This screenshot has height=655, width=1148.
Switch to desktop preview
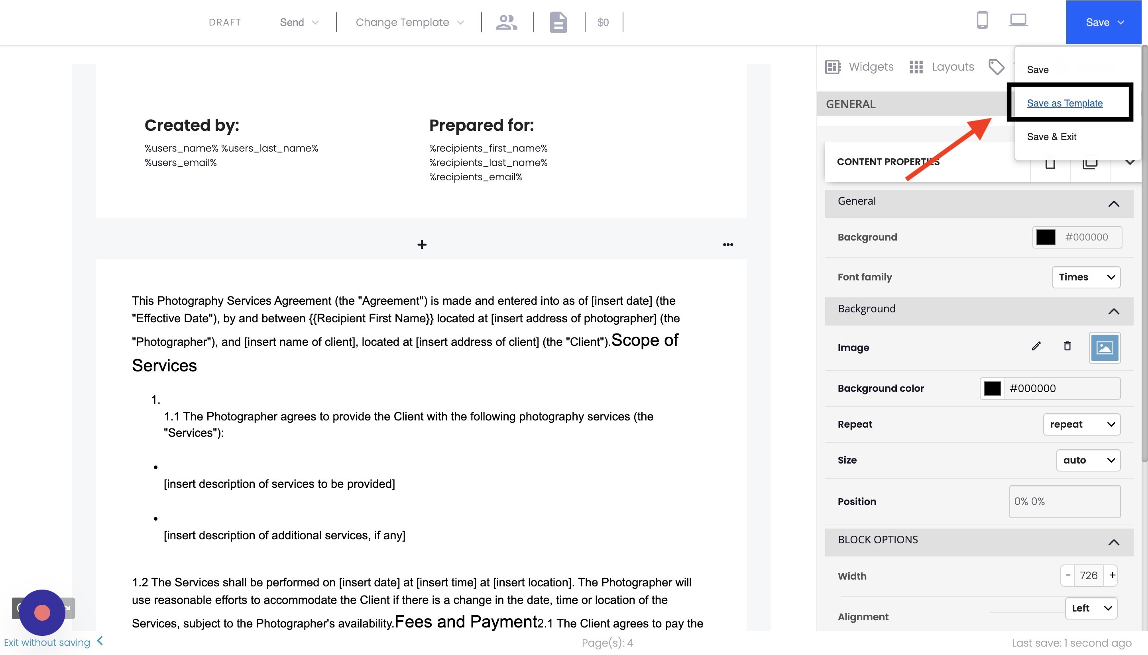click(1018, 20)
